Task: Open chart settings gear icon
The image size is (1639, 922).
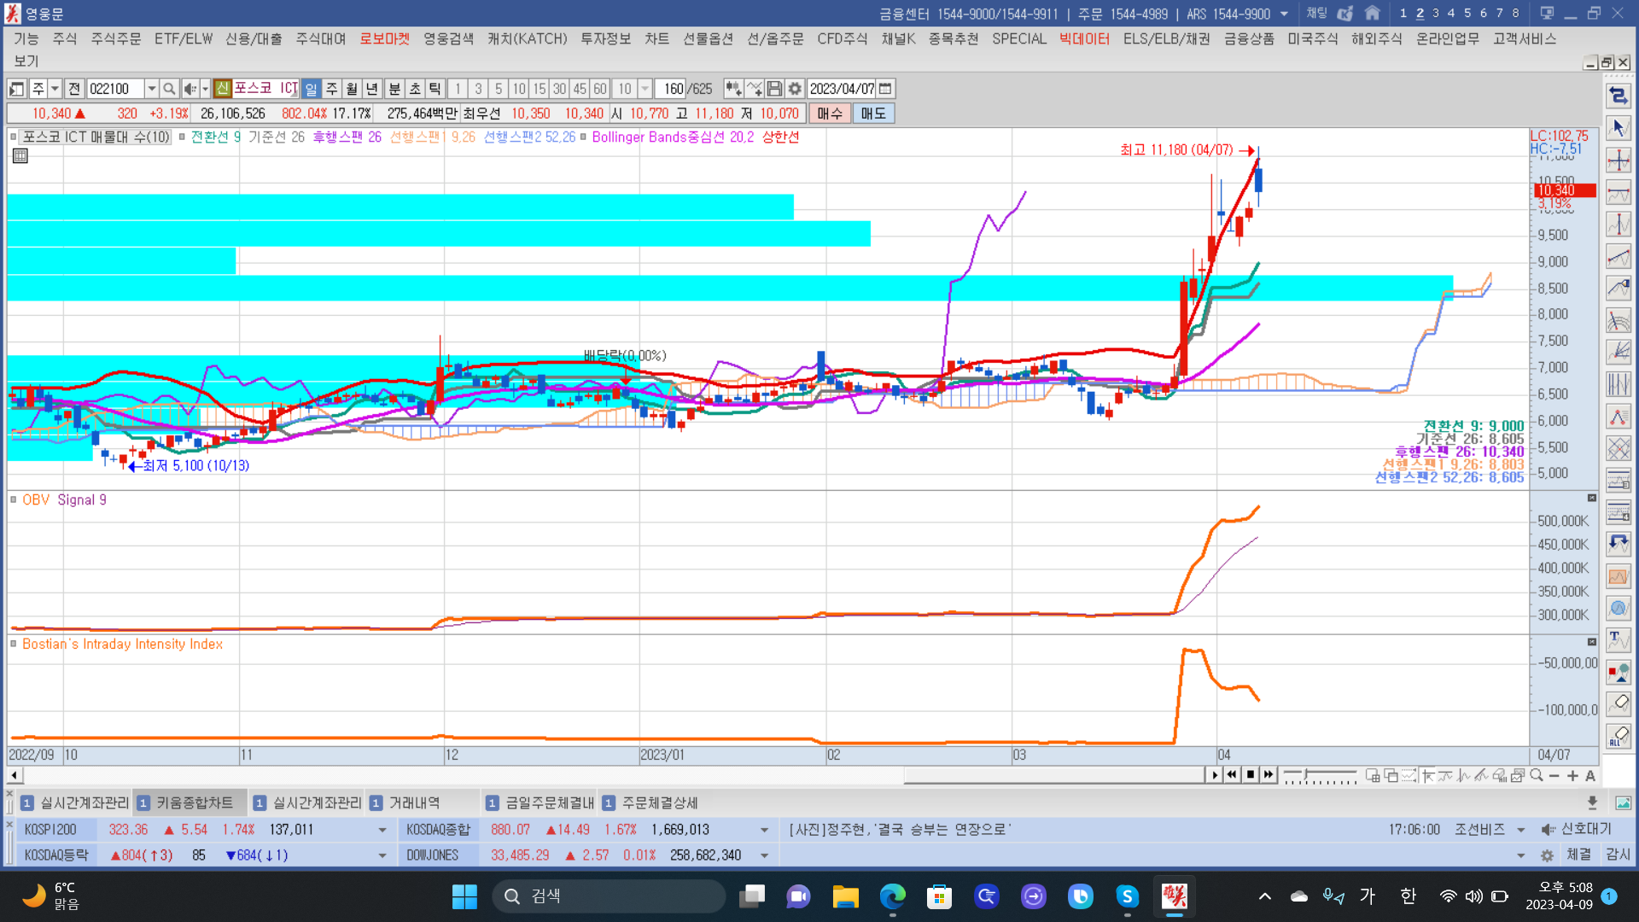Action: [x=795, y=89]
